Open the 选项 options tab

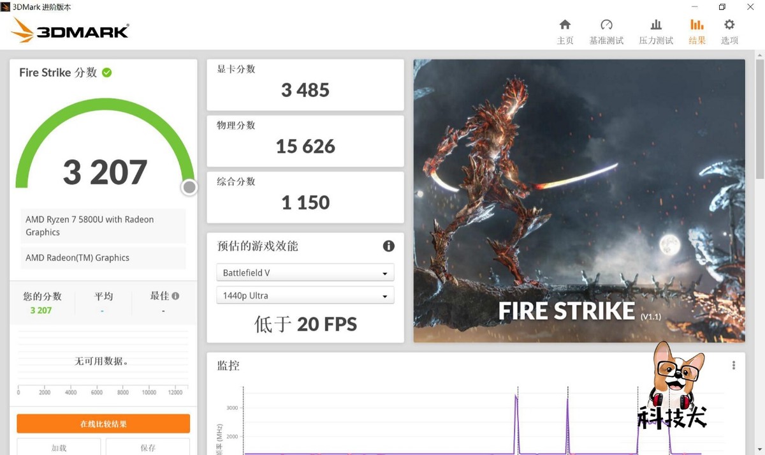tap(729, 32)
